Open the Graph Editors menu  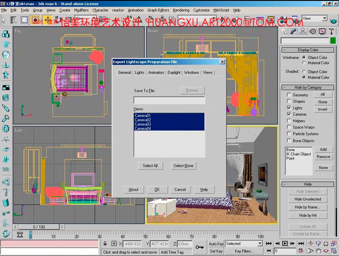tap(158, 10)
